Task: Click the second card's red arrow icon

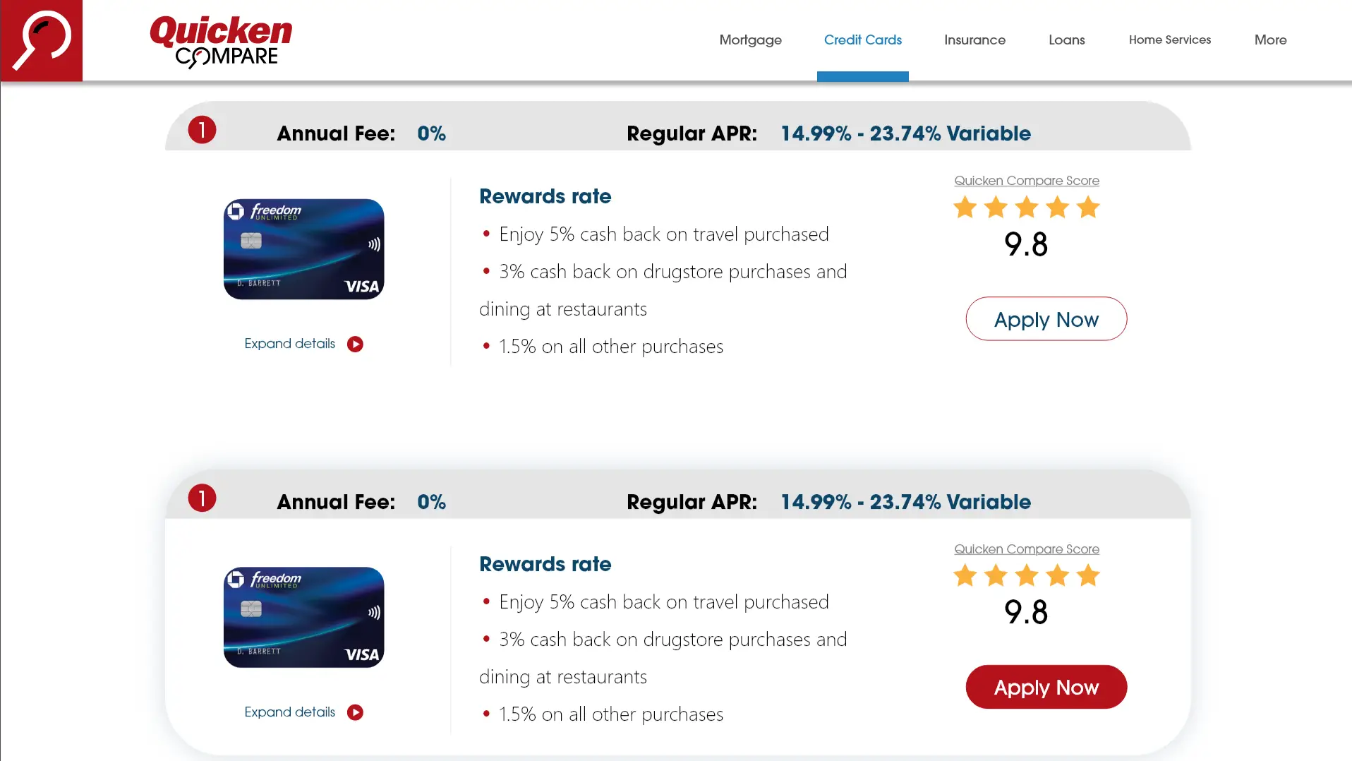Action: [355, 713]
